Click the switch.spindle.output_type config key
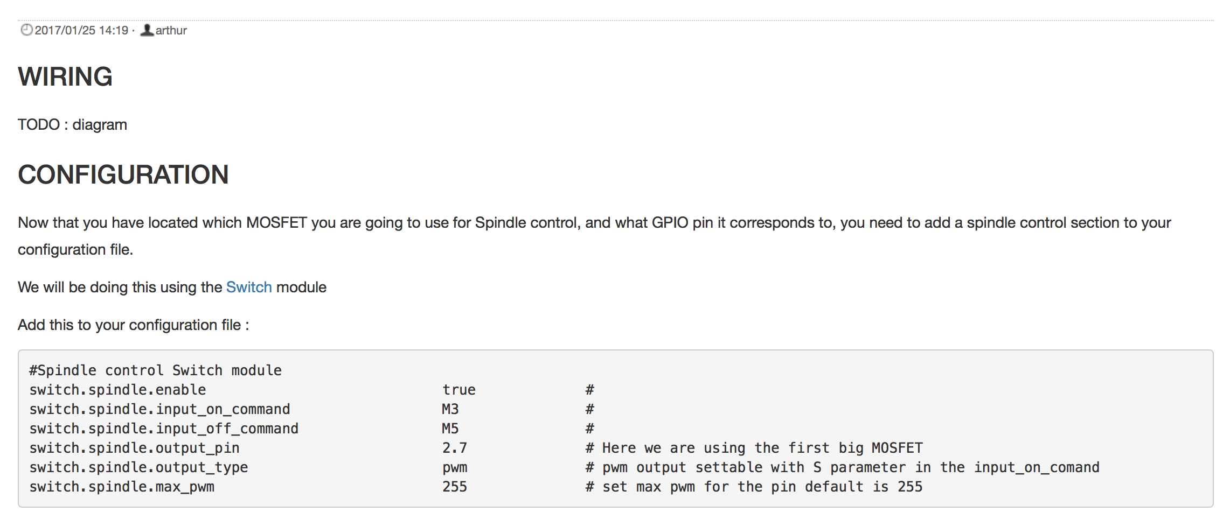1223x519 pixels. click(x=139, y=467)
